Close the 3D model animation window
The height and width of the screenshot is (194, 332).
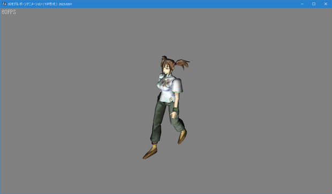point(326,4)
